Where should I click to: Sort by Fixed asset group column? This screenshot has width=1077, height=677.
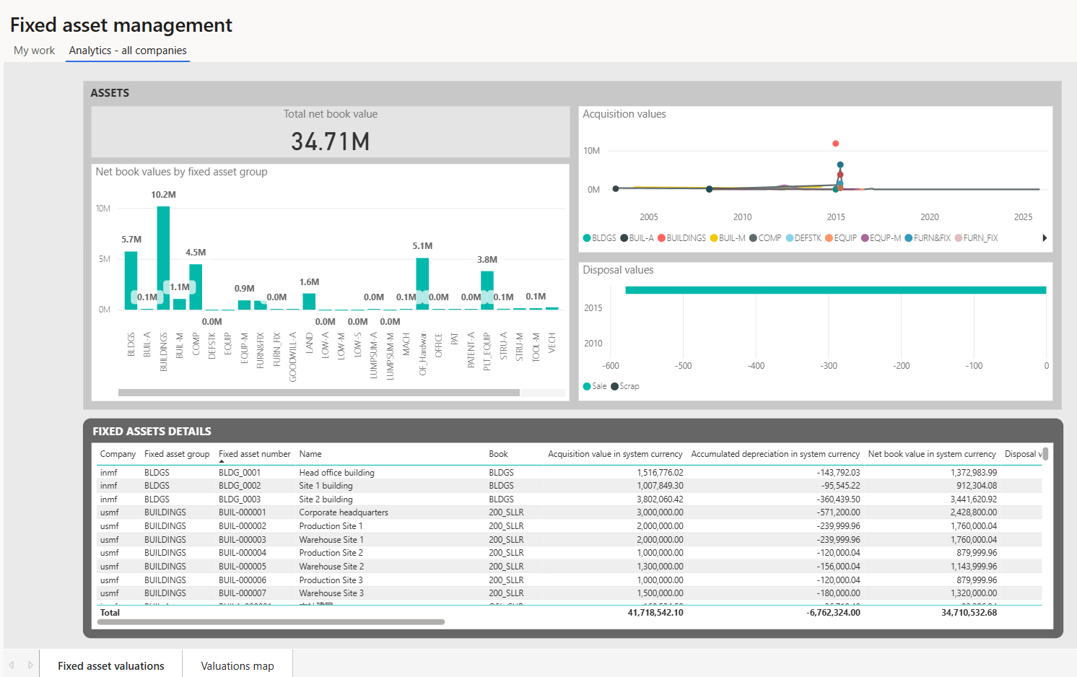(177, 454)
